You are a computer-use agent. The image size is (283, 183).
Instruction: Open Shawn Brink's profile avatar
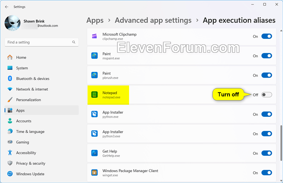(12, 23)
